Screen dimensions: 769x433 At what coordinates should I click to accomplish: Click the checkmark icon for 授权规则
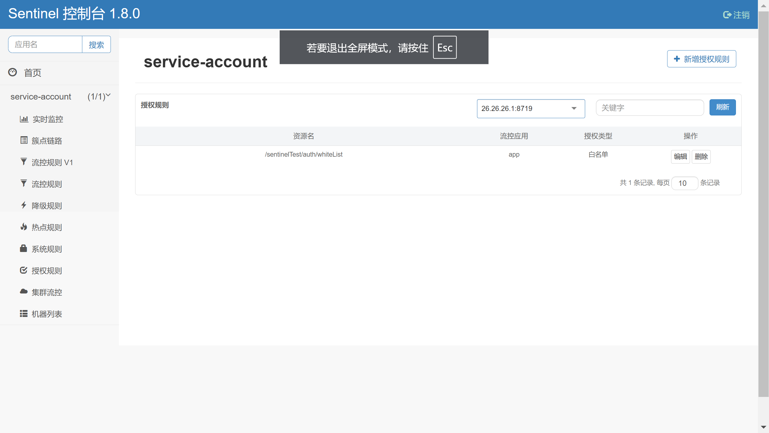tap(24, 270)
